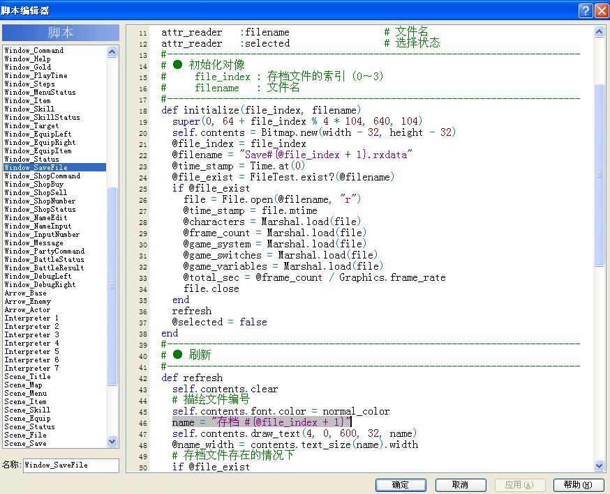Click the code editor scroll-down arrow

point(599,465)
